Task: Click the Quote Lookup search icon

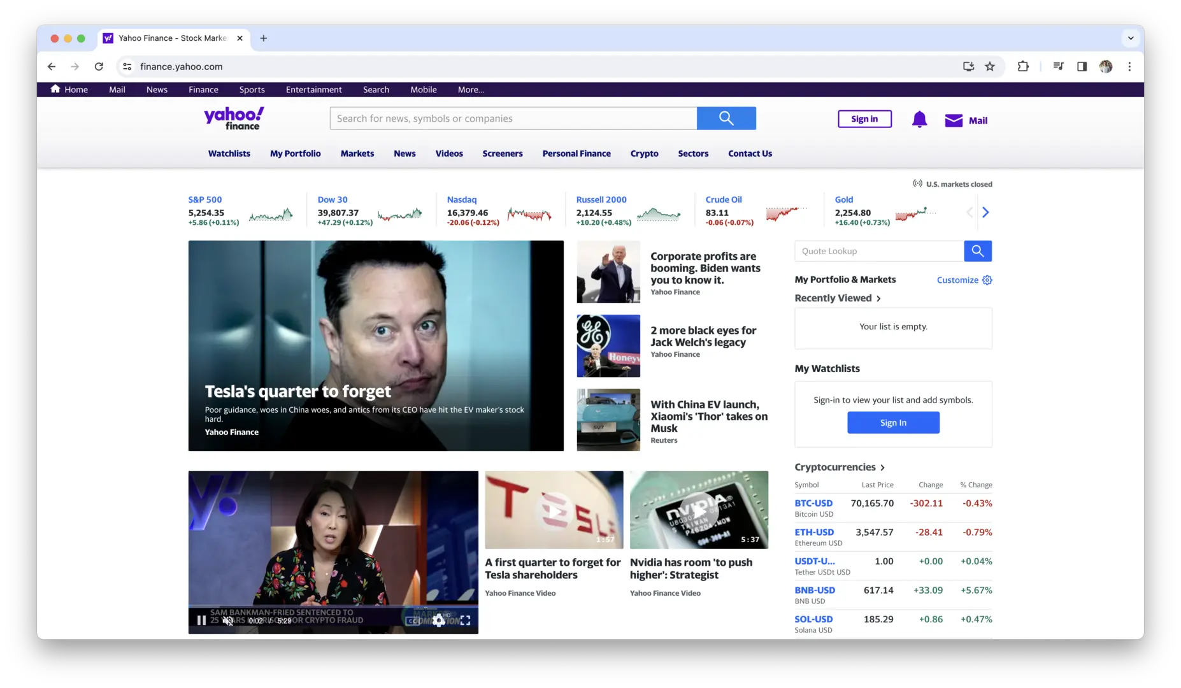Action: click(x=978, y=251)
